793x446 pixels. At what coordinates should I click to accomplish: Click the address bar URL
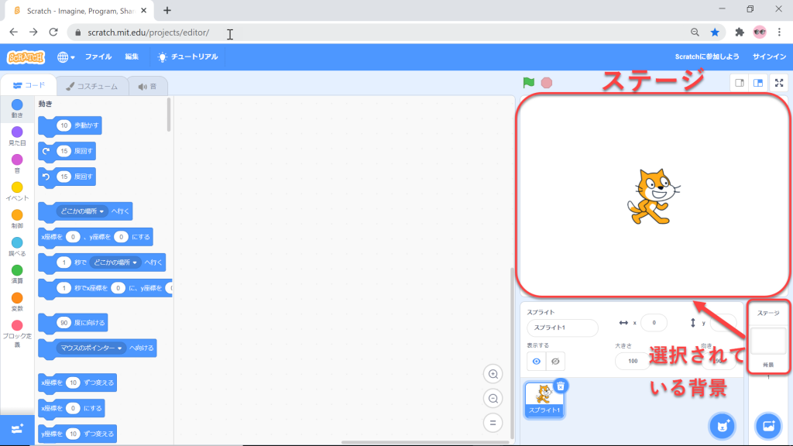[148, 33]
